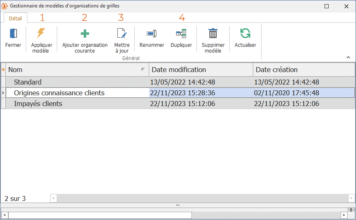Click the Mettre à jour pencil icon

tap(121, 34)
